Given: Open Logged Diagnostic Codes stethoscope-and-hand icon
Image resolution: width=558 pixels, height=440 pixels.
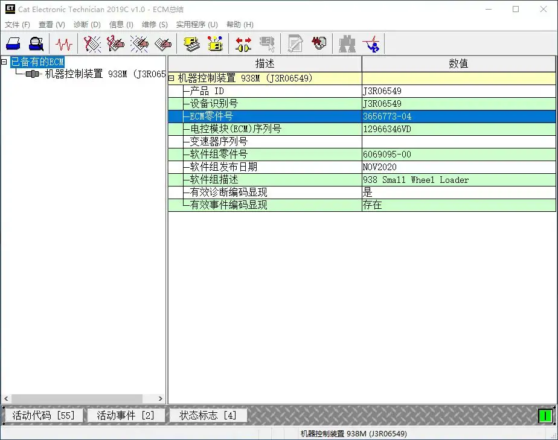Looking at the screenshot, I should click(115, 43).
